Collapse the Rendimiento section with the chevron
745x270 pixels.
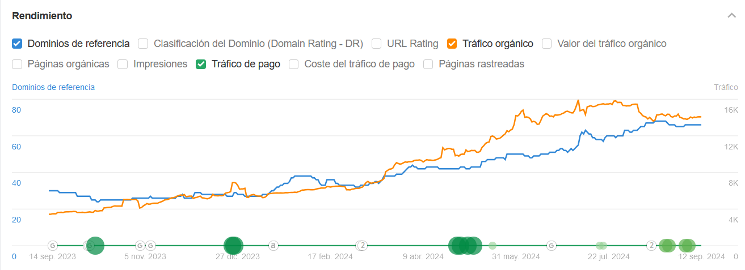pos(731,16)
